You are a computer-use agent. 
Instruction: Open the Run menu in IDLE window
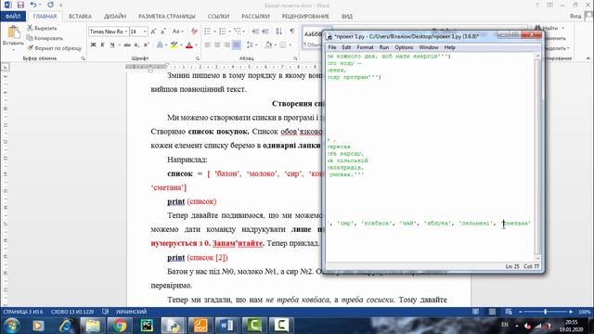point(384,47)
